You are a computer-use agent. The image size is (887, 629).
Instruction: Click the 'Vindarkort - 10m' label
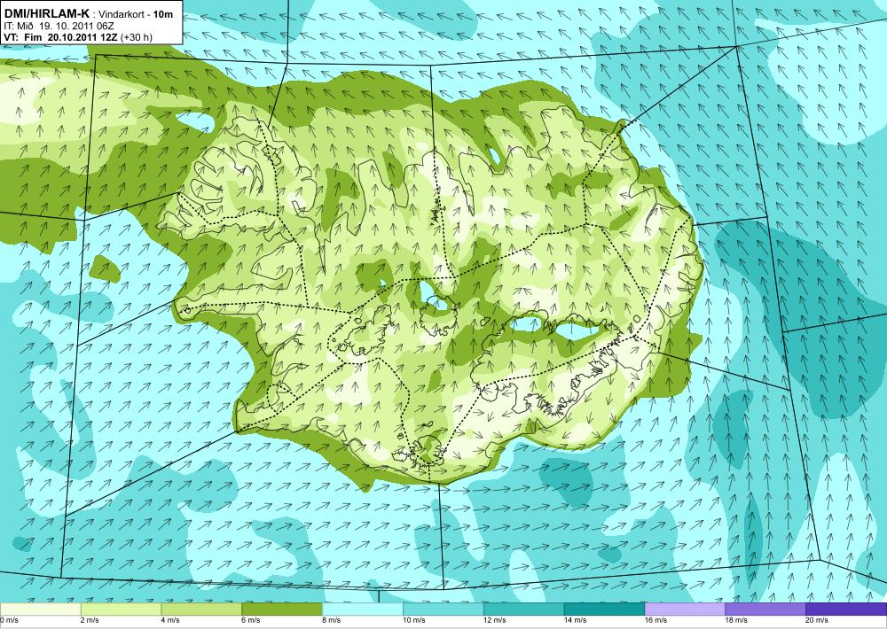click(136, 15)
